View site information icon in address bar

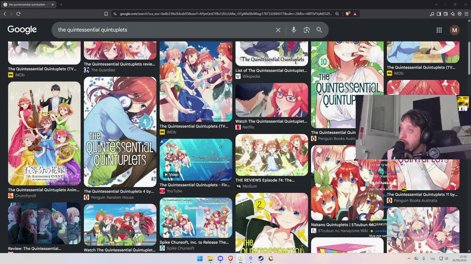pyautogui.click(x=115, y=14)
